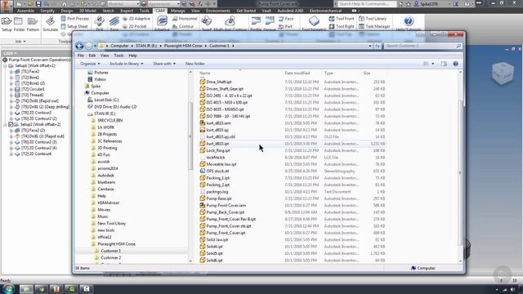Switch to the 3D Model ribbon tab
Screen dimensions: 523x294
(87, 11)
